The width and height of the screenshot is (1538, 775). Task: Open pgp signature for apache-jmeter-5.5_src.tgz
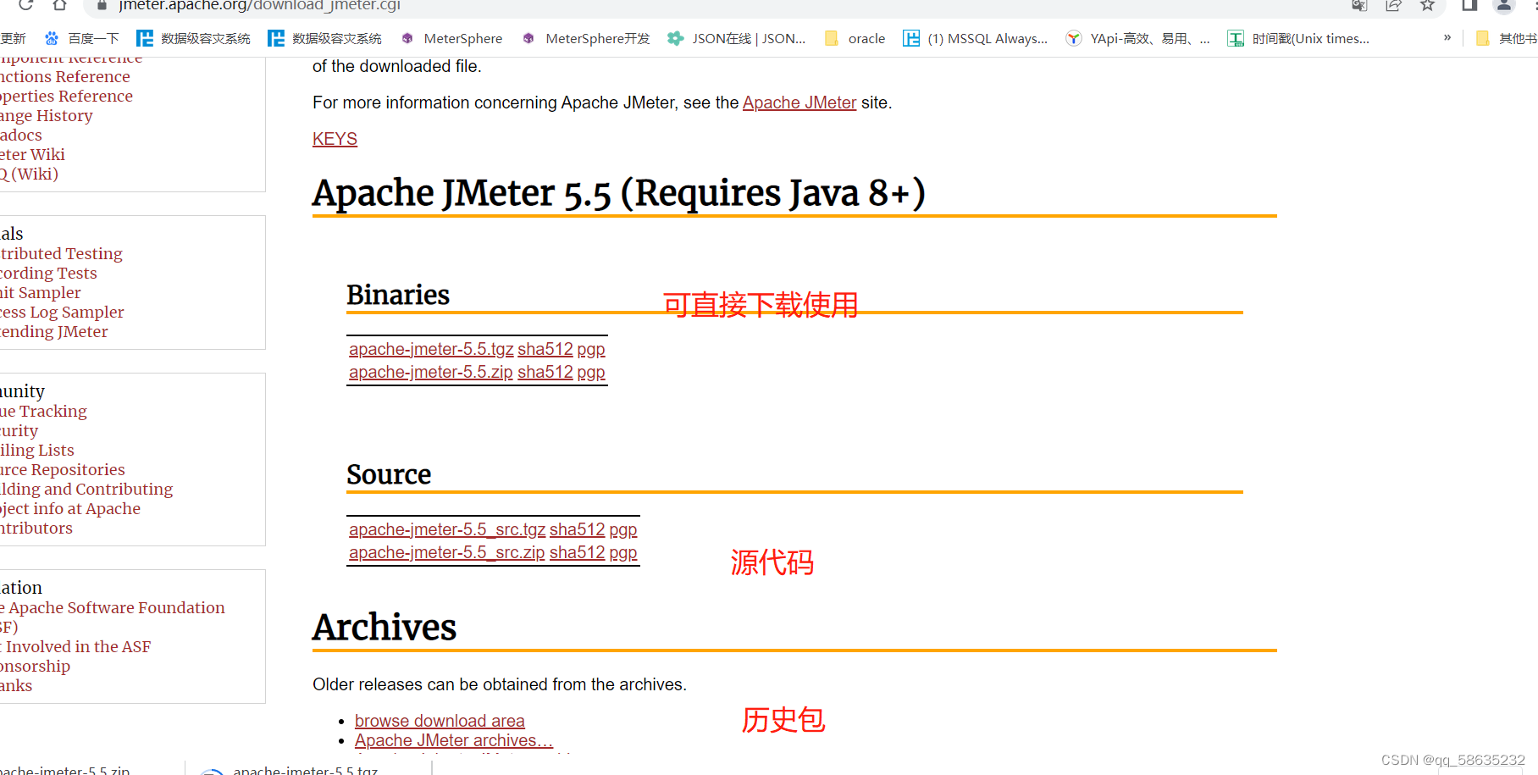[623, 529]
